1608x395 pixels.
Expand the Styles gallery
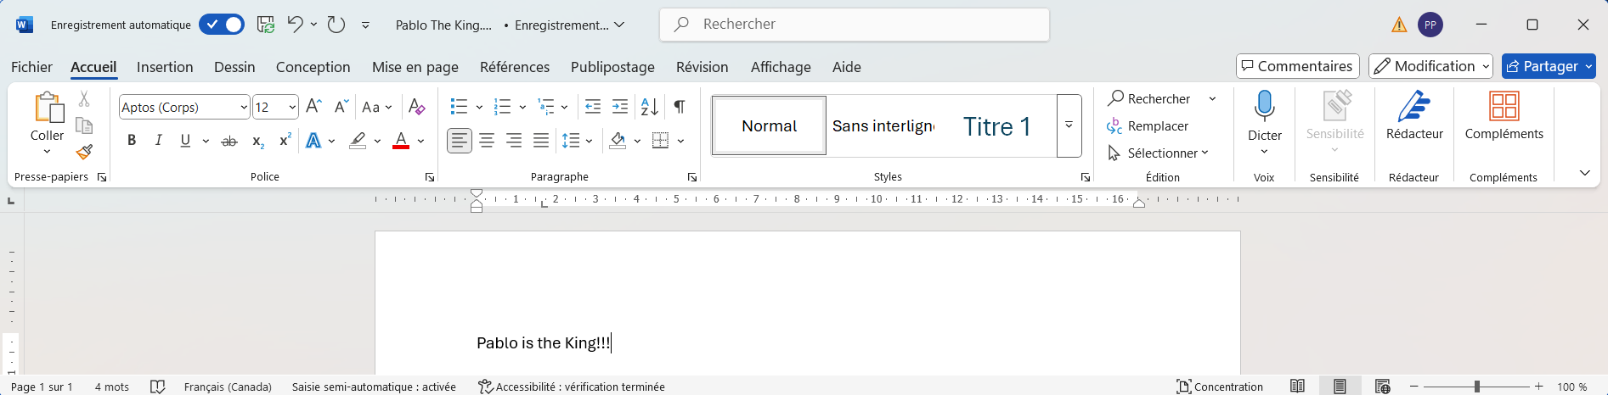coord(1069,125)
